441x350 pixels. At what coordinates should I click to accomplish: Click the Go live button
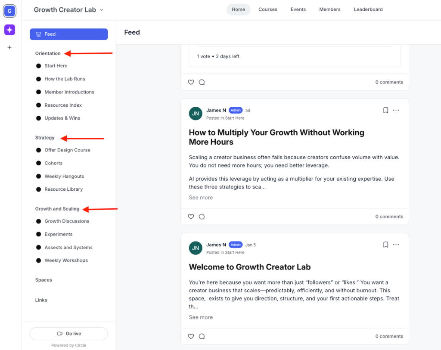click(68, 334)
